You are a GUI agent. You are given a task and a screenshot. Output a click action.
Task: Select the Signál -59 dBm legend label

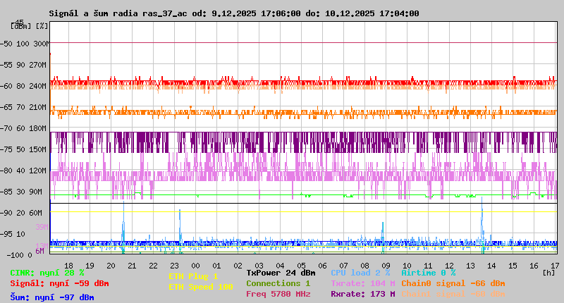click(59, 283)
